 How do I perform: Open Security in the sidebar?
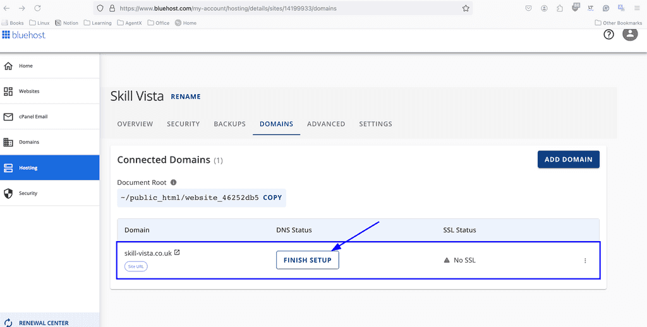point(49,193)
